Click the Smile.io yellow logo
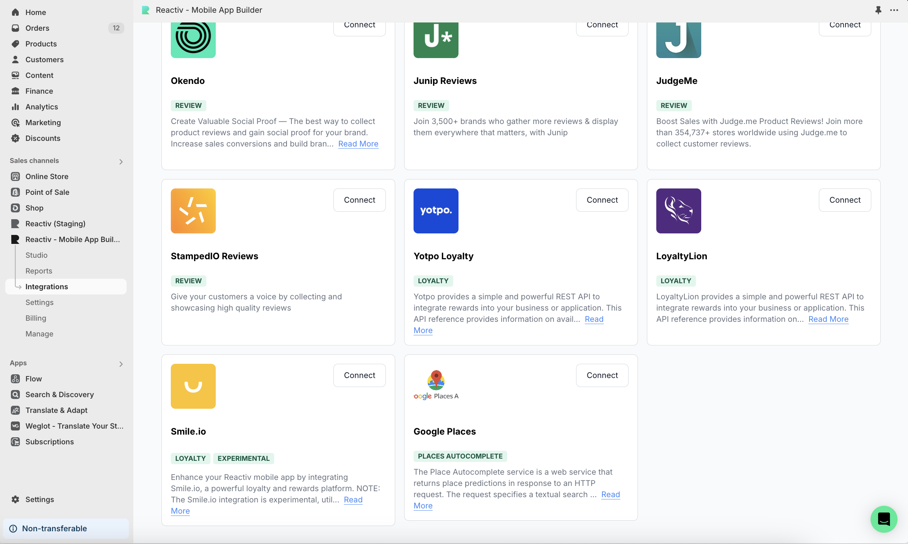This screenshot has height=544, width=908. click(x=193, y=386)
